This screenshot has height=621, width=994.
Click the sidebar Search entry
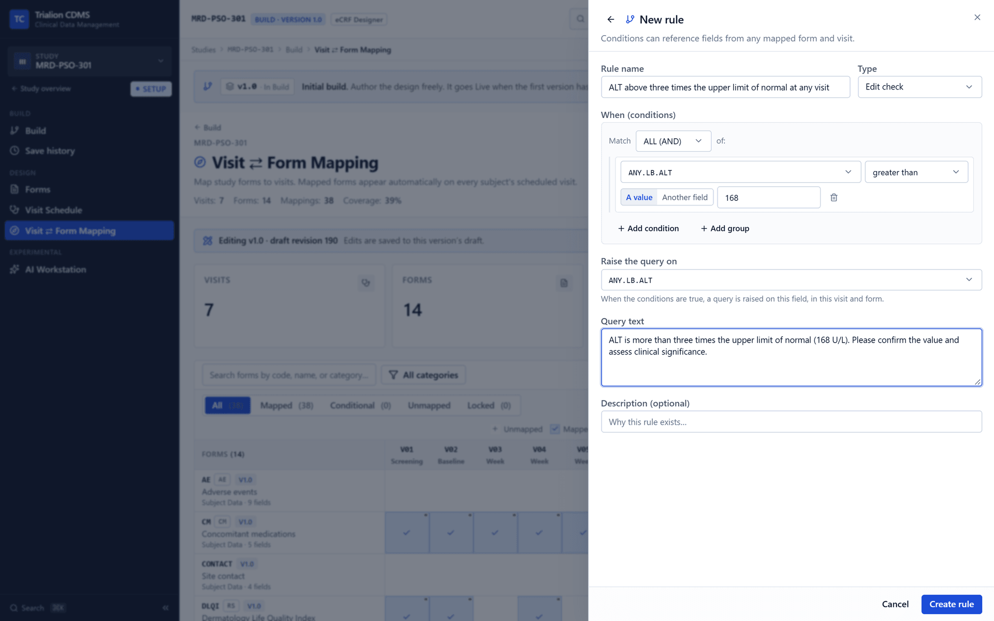point(37,608)
